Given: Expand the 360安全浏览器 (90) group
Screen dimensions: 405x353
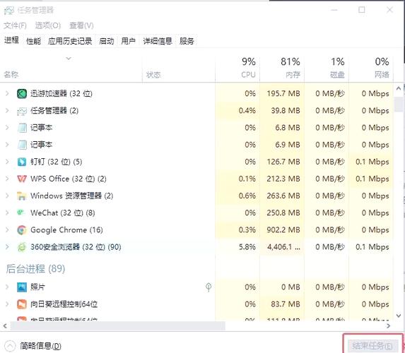Looking at the screenshot, I should (x=7, y=247).
